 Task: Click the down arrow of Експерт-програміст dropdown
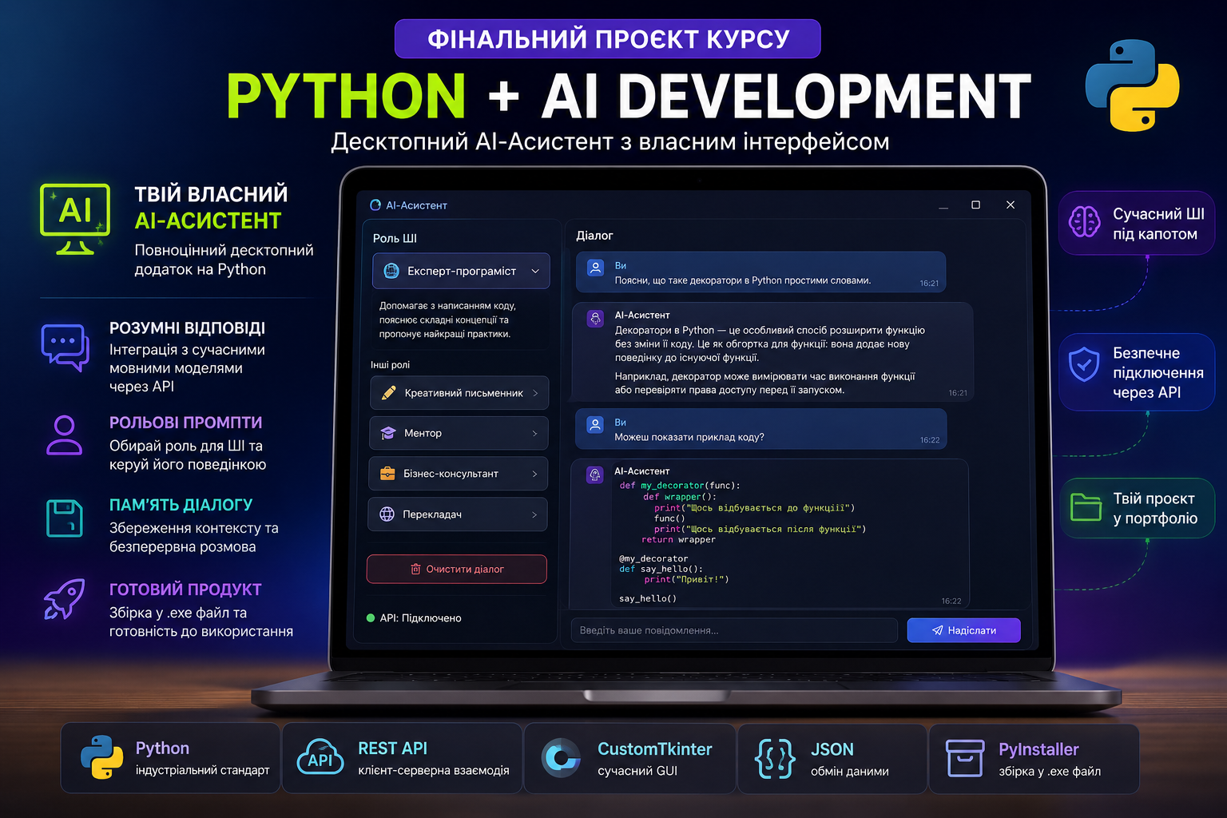[535, 271]
